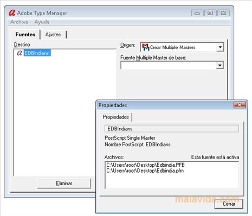Select EDBIndians in the Destino list
Viewport: 252px width, 216px height.
pyautogui.click(x=37, y=53)
